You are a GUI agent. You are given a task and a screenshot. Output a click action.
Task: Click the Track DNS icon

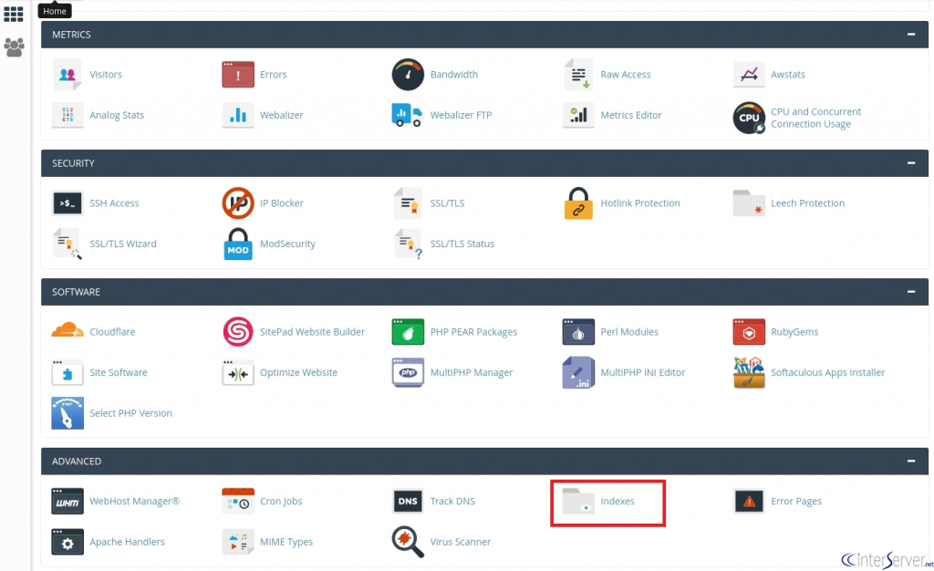click(x=408, y=502)
